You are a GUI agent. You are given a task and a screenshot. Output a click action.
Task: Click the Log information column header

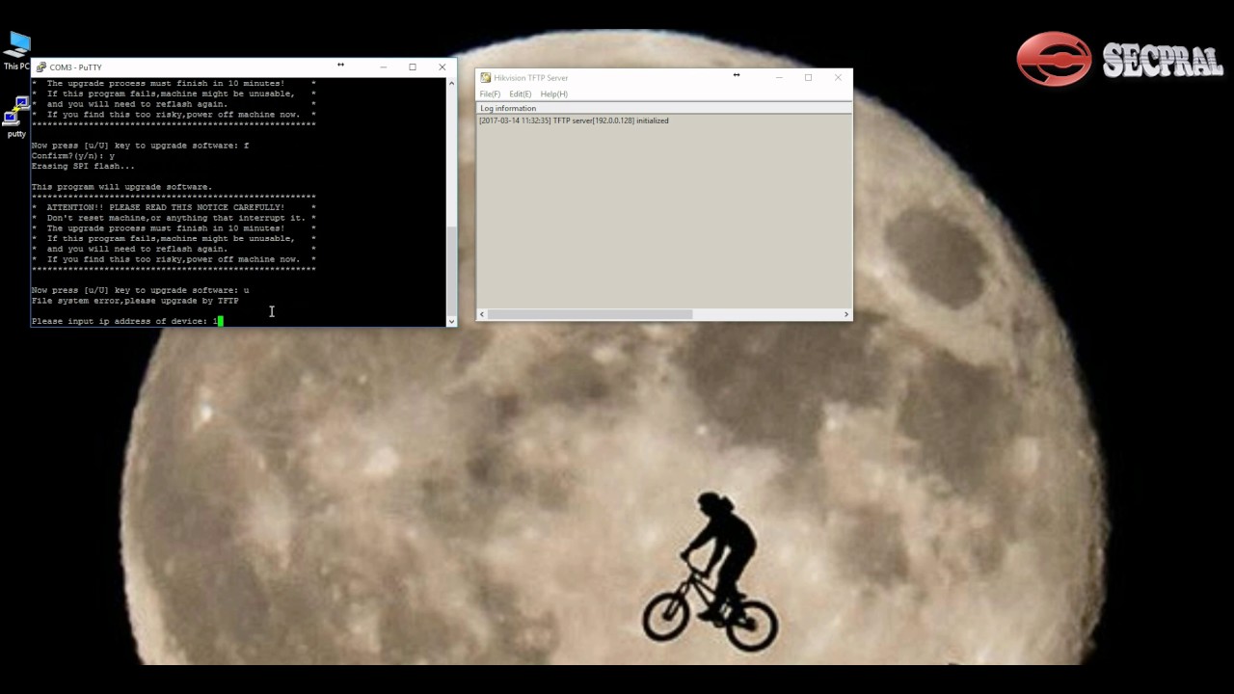coord(664,109)
